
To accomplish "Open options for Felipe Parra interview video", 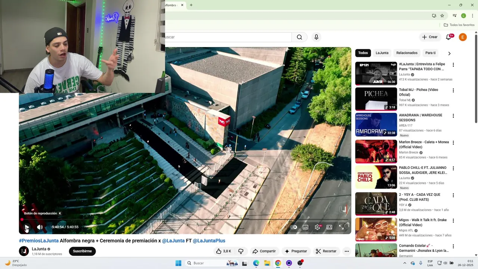I will 453,65.
